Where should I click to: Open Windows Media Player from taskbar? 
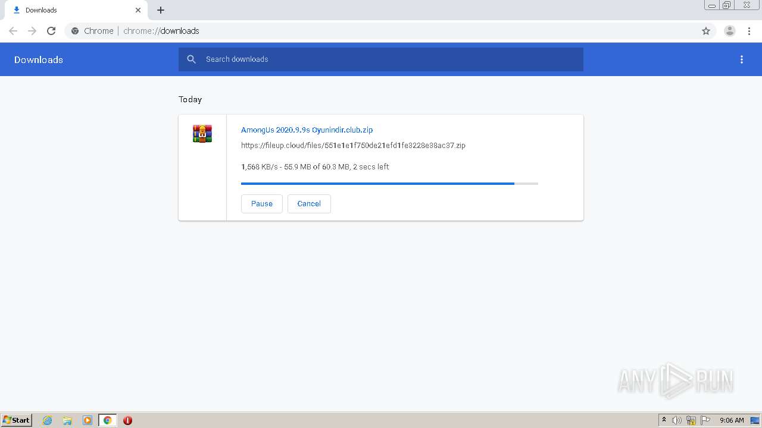click(x=88, y=420)
